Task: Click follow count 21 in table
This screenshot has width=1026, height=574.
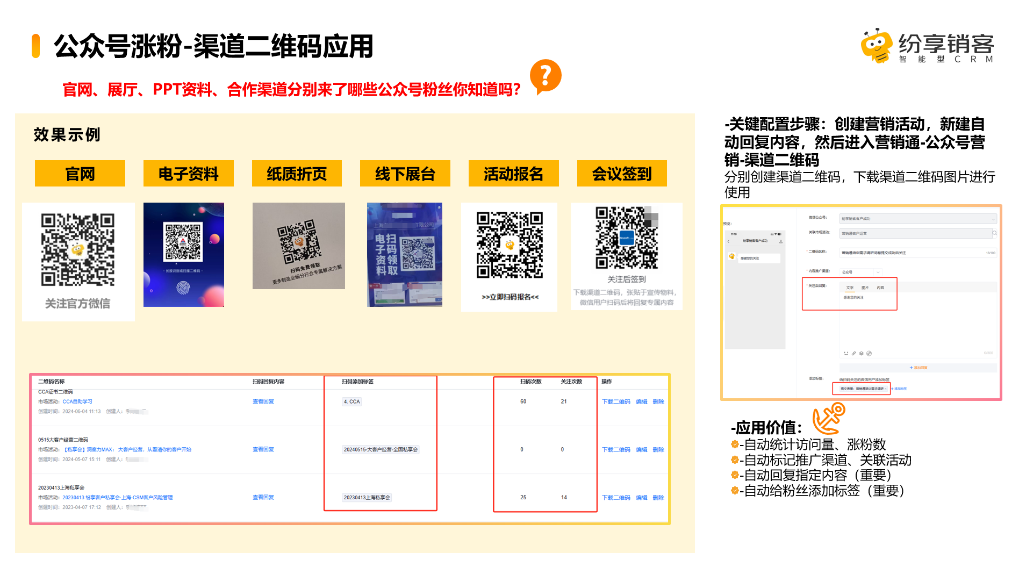Action: point(564,401)
